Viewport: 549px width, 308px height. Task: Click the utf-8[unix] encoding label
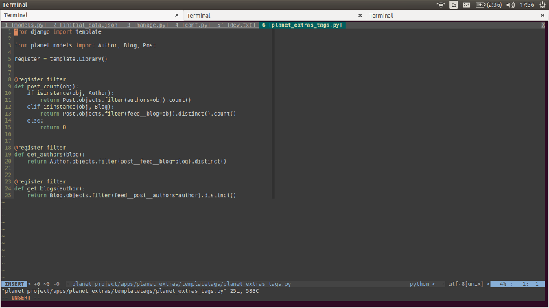(x=466, y=284)
